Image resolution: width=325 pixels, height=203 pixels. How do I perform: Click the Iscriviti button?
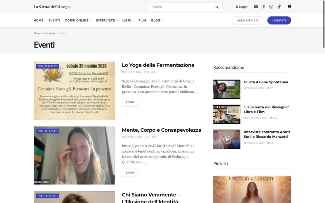point(279,20)
